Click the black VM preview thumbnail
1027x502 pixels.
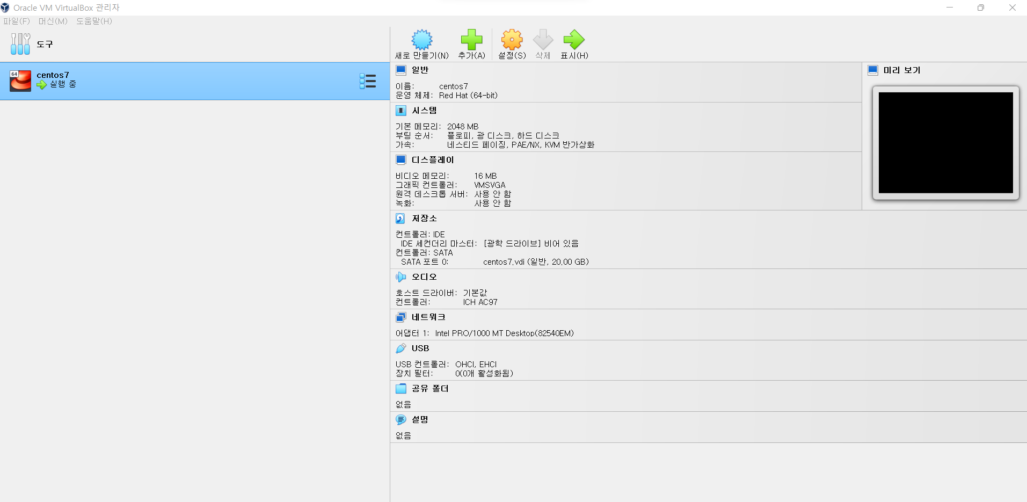(946, 143)
